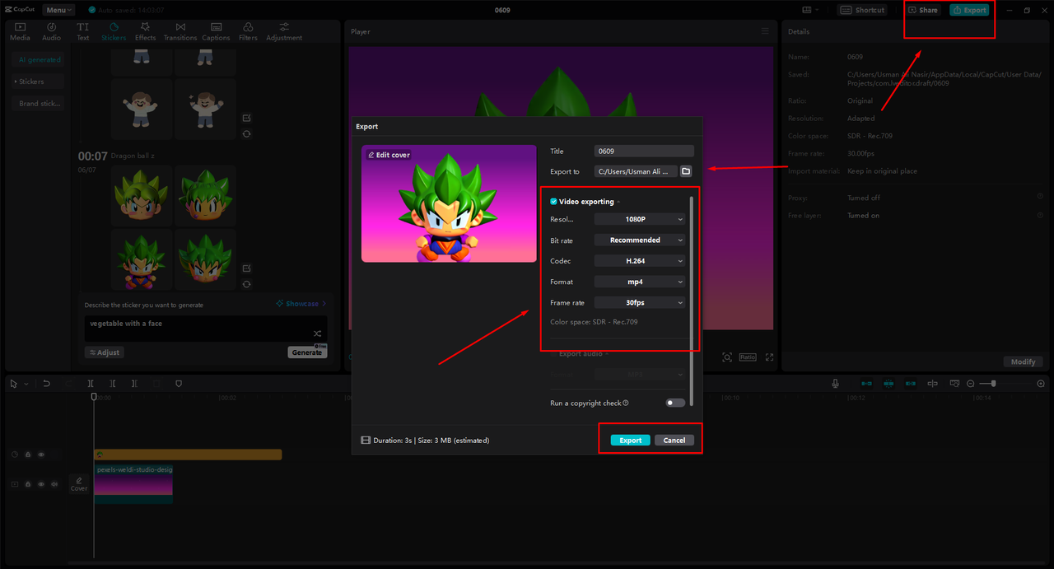Screen dimensions: 1054x569
Task: Open the Transitions tab
Action: [x=180, y=31]
